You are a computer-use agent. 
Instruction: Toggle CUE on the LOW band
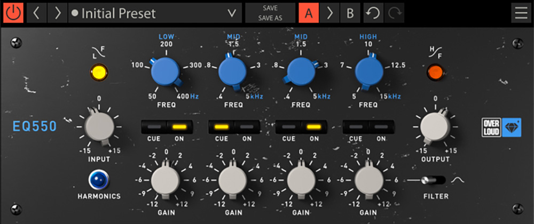pos(154,127)
